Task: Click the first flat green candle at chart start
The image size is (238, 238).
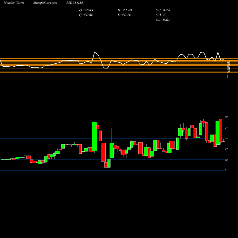Action: [6, 160]
